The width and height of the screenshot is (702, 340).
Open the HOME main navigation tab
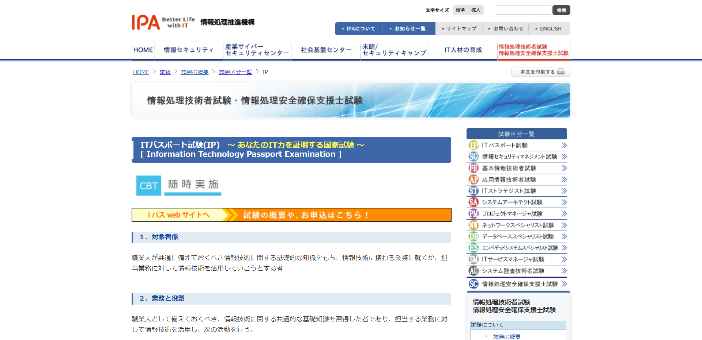[143, 50]
